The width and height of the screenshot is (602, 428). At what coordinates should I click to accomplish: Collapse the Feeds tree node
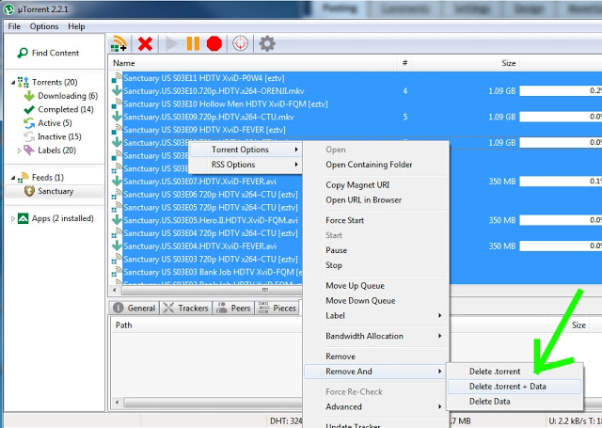(11, 178)
